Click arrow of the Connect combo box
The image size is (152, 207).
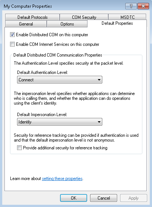(99, 80)
